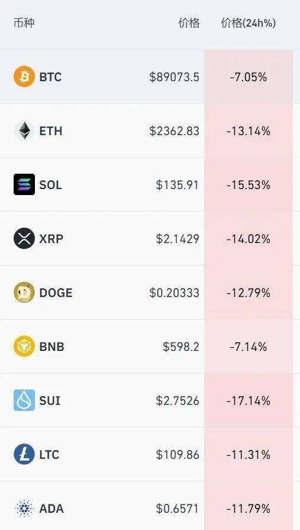Click the SOL -15.53% change cell
Viewport: 300px width, 530px height.
click(249, 184)
